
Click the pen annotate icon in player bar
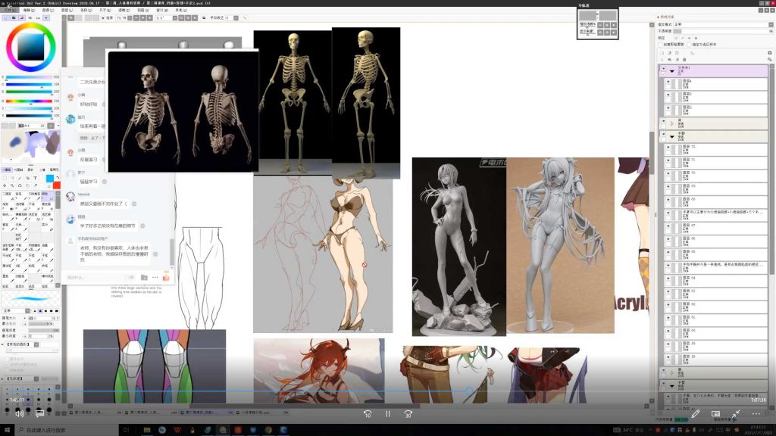click(x=696, y=413)
